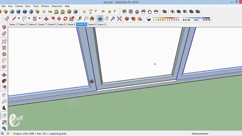The height and width of the screenshot is (136, 242).
Task: Select the Push/Pull tool in top toolbar
Action: pyautogui.click(x=46, y=19)
